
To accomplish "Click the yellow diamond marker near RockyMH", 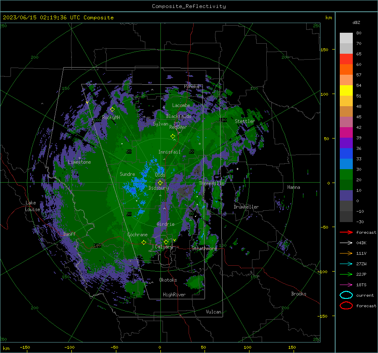I will (x=112, y=110).
